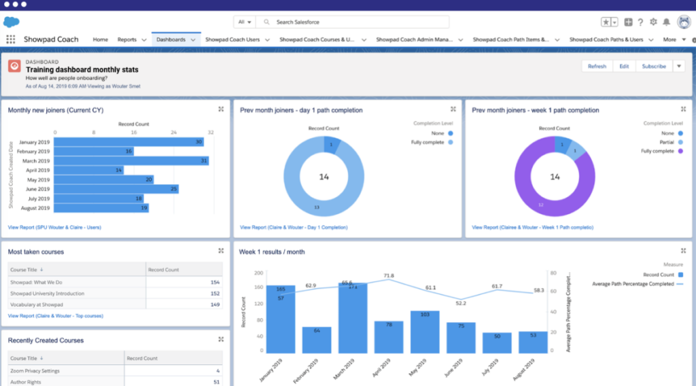Screen dimensions: 696x386
Task: Open the Global Actions plus icon
Action: click(628, 22)
